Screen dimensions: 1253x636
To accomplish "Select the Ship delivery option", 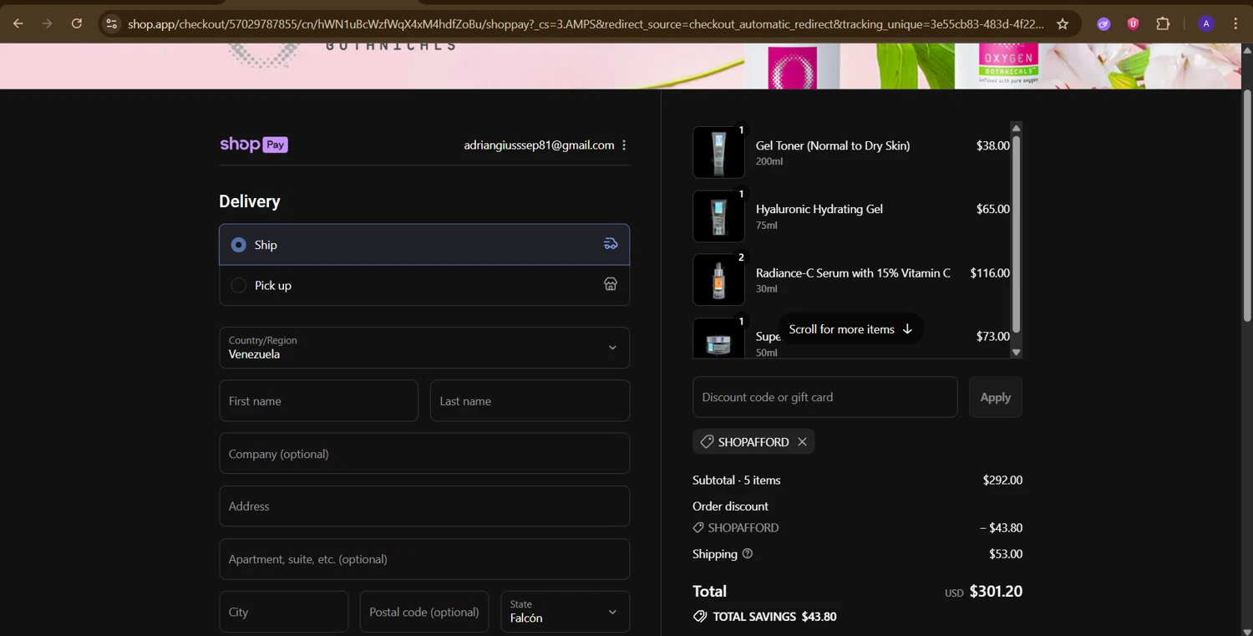I will pyautogui.click(x=424, y=244).
